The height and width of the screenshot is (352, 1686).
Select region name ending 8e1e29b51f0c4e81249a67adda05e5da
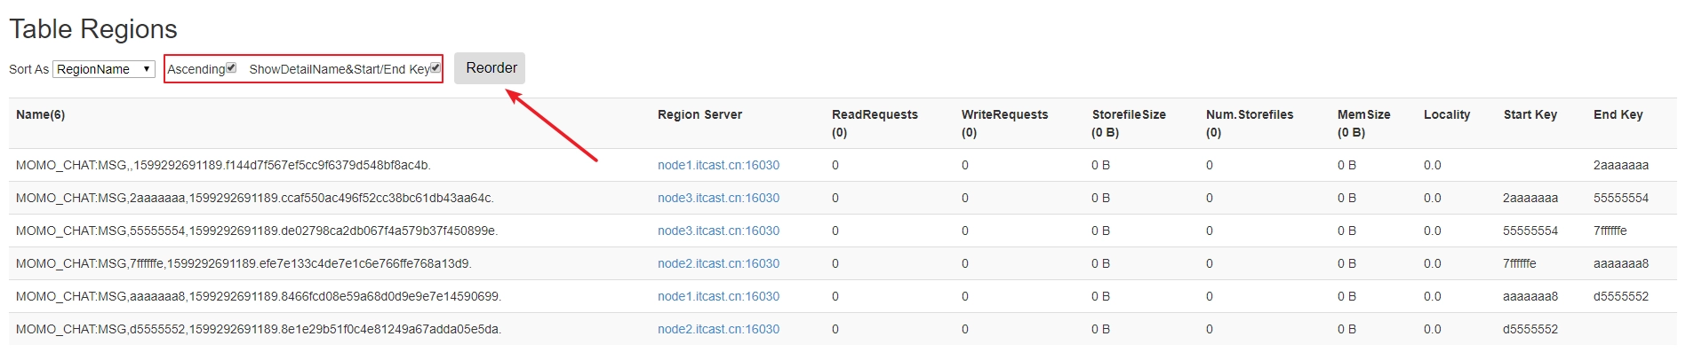259,329
